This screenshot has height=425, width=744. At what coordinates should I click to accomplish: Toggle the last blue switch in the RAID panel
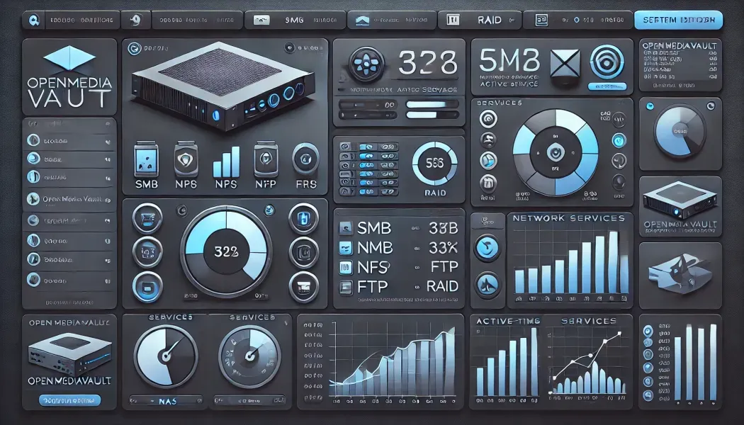(367, 192)
